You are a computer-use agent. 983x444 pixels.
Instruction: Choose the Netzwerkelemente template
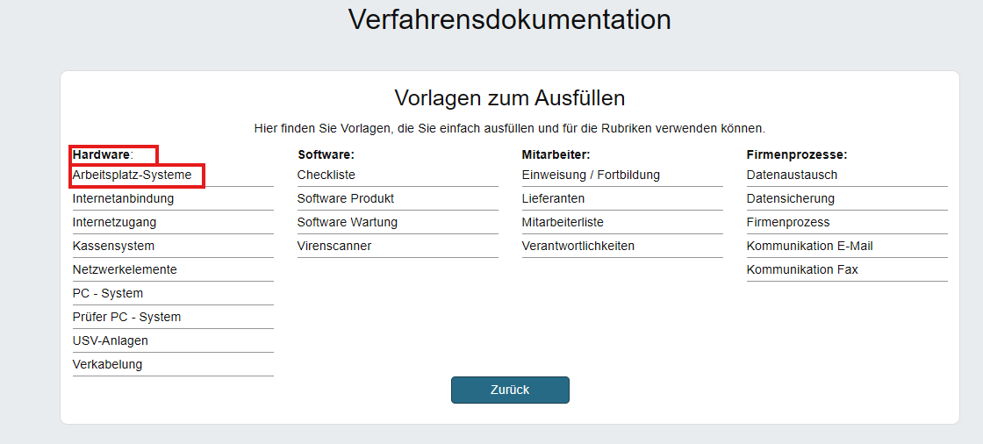click(125, 269)
